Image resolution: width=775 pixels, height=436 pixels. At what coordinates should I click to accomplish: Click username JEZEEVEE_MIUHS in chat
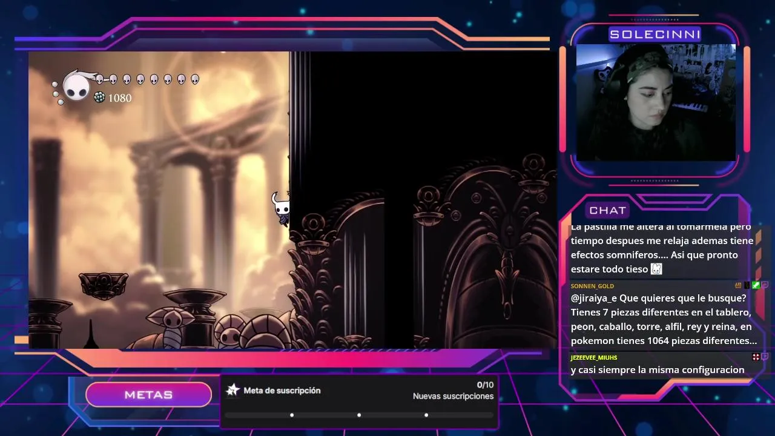(593, 357)
